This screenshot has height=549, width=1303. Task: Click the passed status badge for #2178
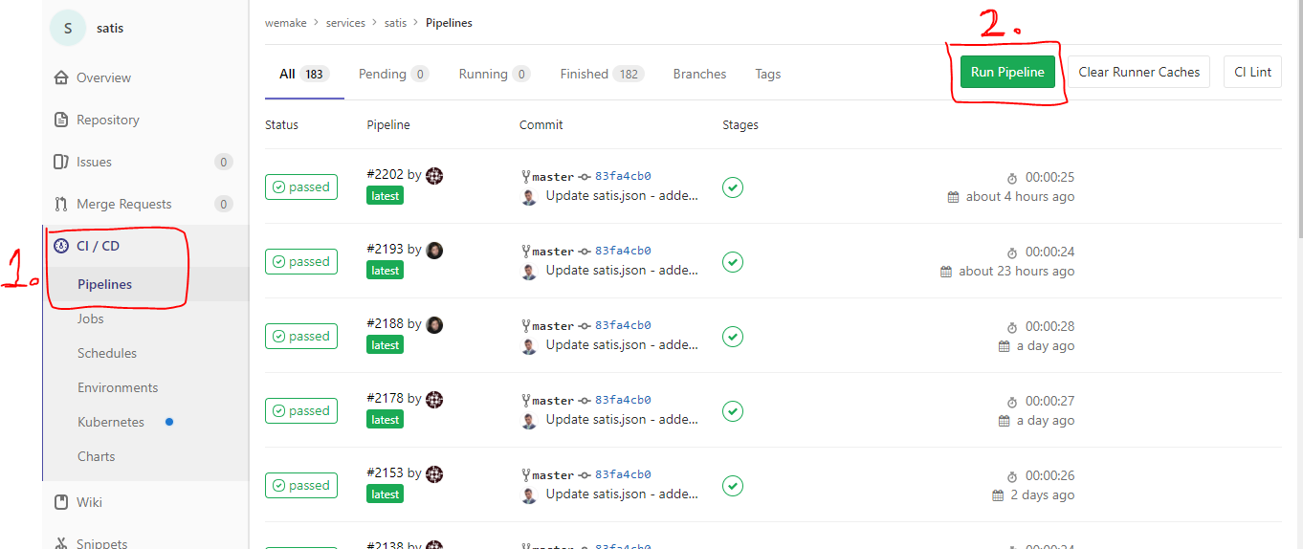[x=300, y=411]
